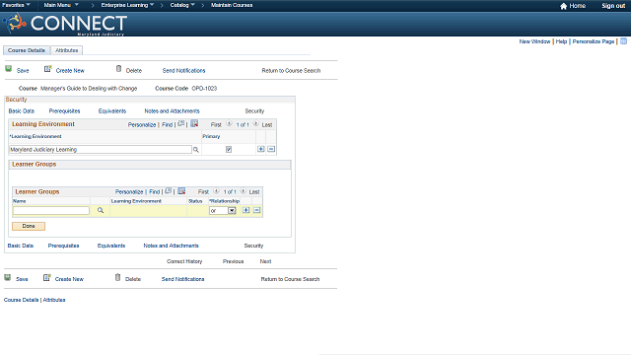Click the Done button
This screenshot has height=355, width=631.
[x=29, y=226]
